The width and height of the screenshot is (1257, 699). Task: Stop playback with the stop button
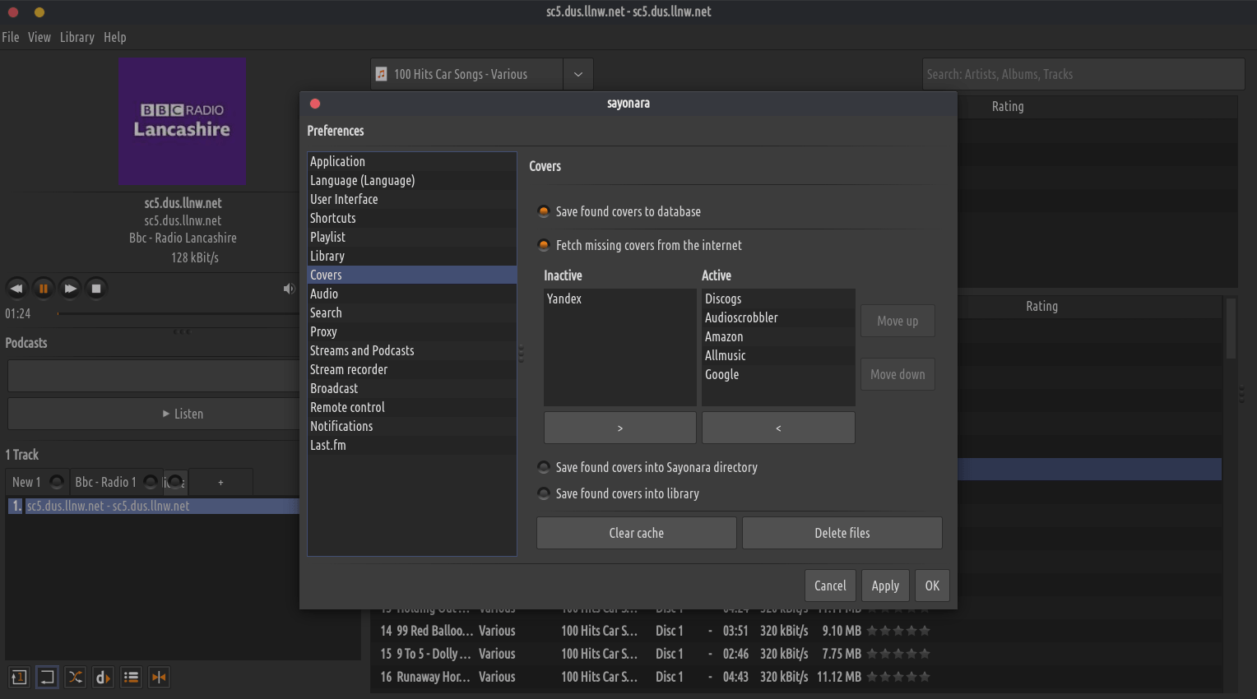(x=96, y=289)
